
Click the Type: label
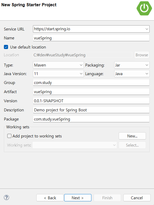coord(9,65)
